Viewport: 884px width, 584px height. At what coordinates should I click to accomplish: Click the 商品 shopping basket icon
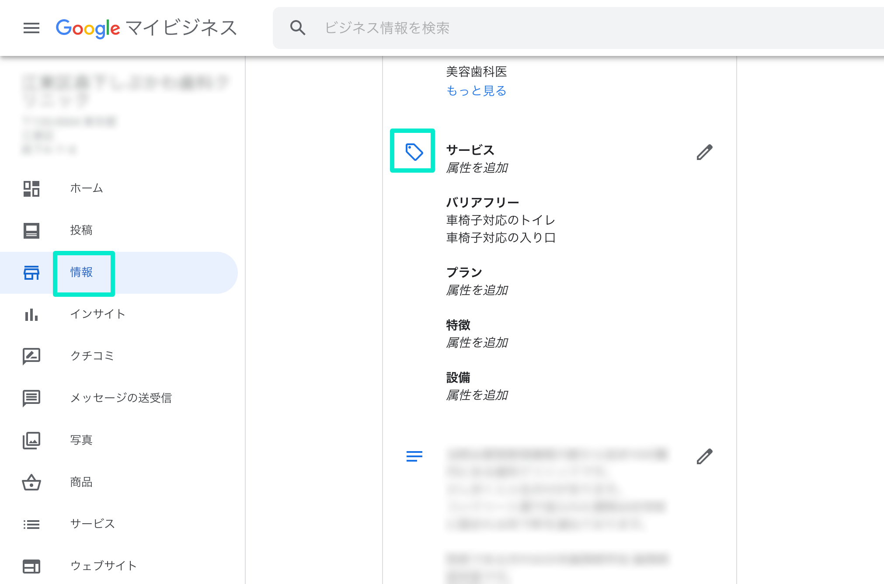[x=31, y=482]
